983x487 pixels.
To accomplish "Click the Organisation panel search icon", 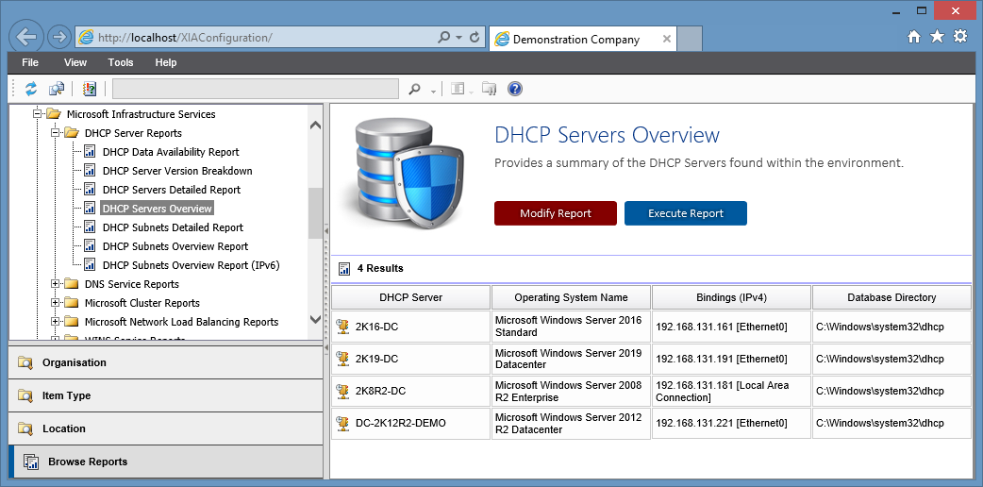I will pos(25,362).
